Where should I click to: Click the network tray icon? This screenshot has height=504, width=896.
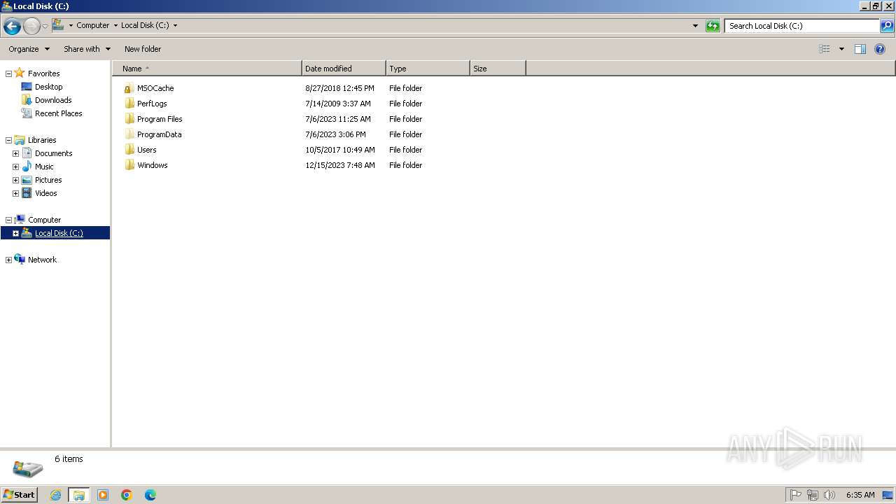tap(812, 495)
